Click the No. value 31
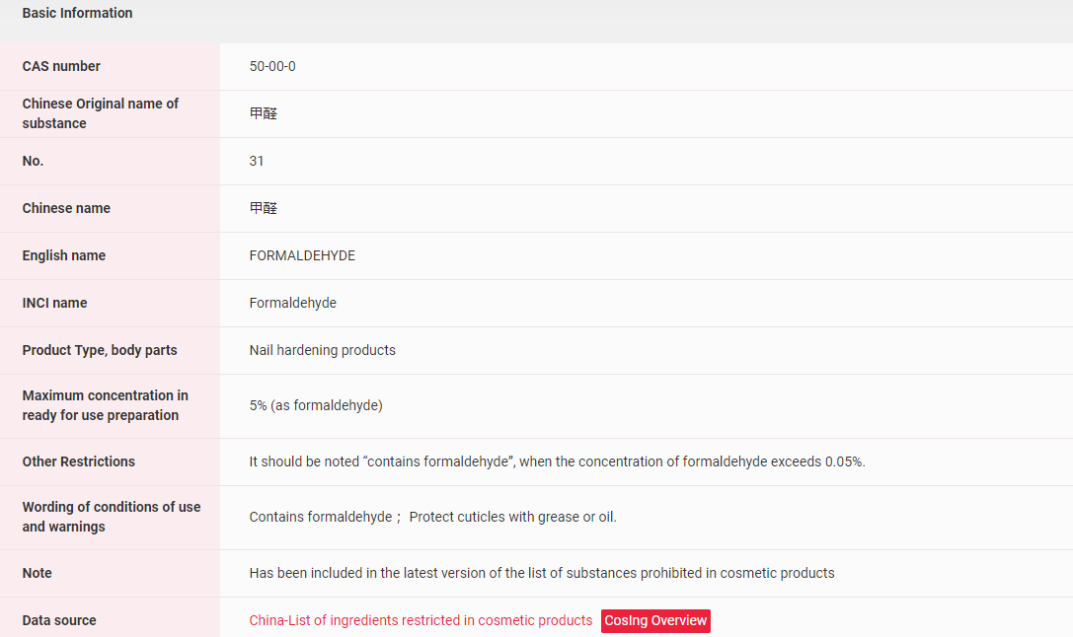Viewport: 1073px width, 637px height. pyautogui.click(x=257, y=161)
